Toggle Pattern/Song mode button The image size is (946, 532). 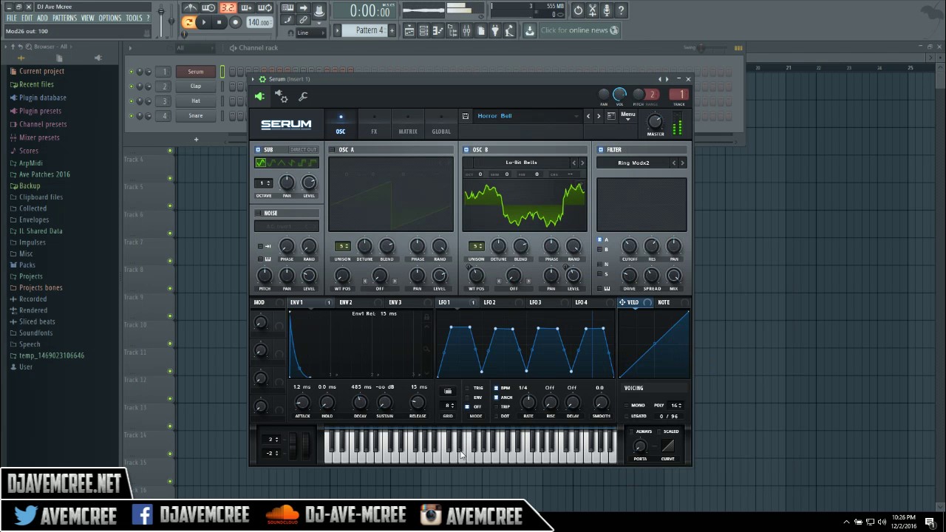[188, 22]
